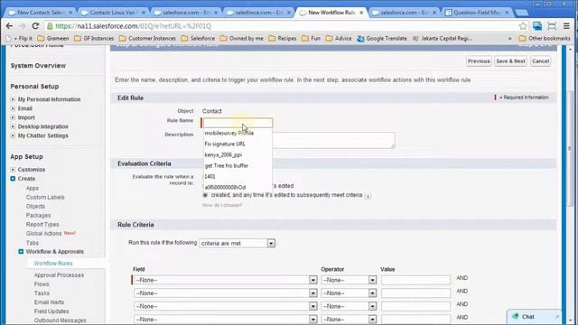Open the first row Field dropdown
Viewport: 578px width, 325px height.
point(225,280)
